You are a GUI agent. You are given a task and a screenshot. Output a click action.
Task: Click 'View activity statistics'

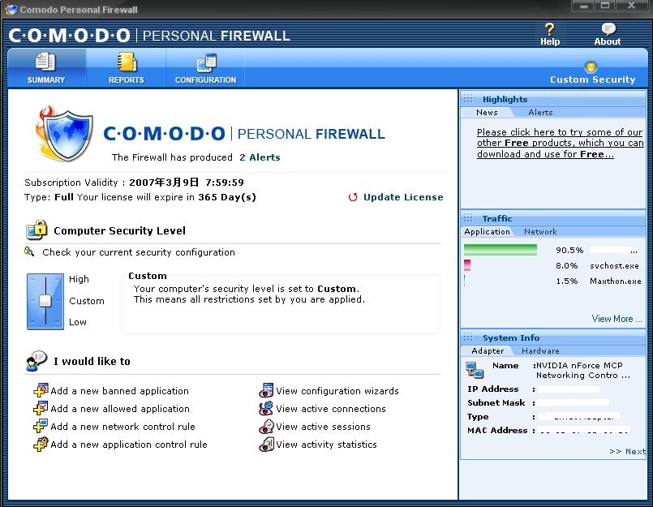pyautogui.click(x=326, y=445)
